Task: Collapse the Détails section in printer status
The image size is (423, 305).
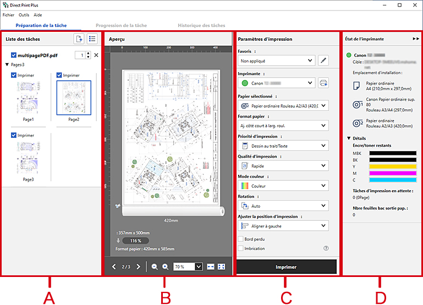Action: pos(348,138)
